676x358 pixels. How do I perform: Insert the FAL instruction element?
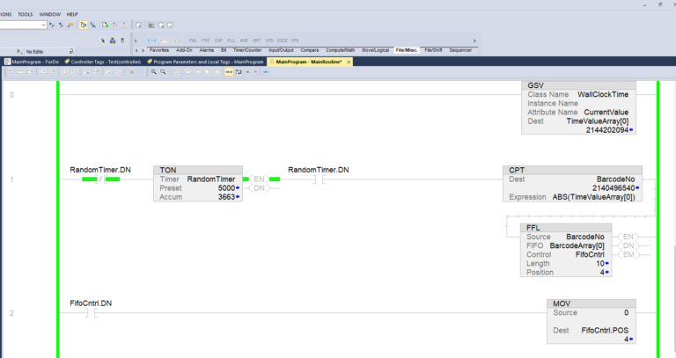tap(193, 40)
